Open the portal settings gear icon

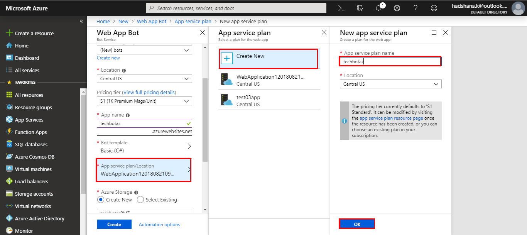pyautogui.click(x=397, y=8)
